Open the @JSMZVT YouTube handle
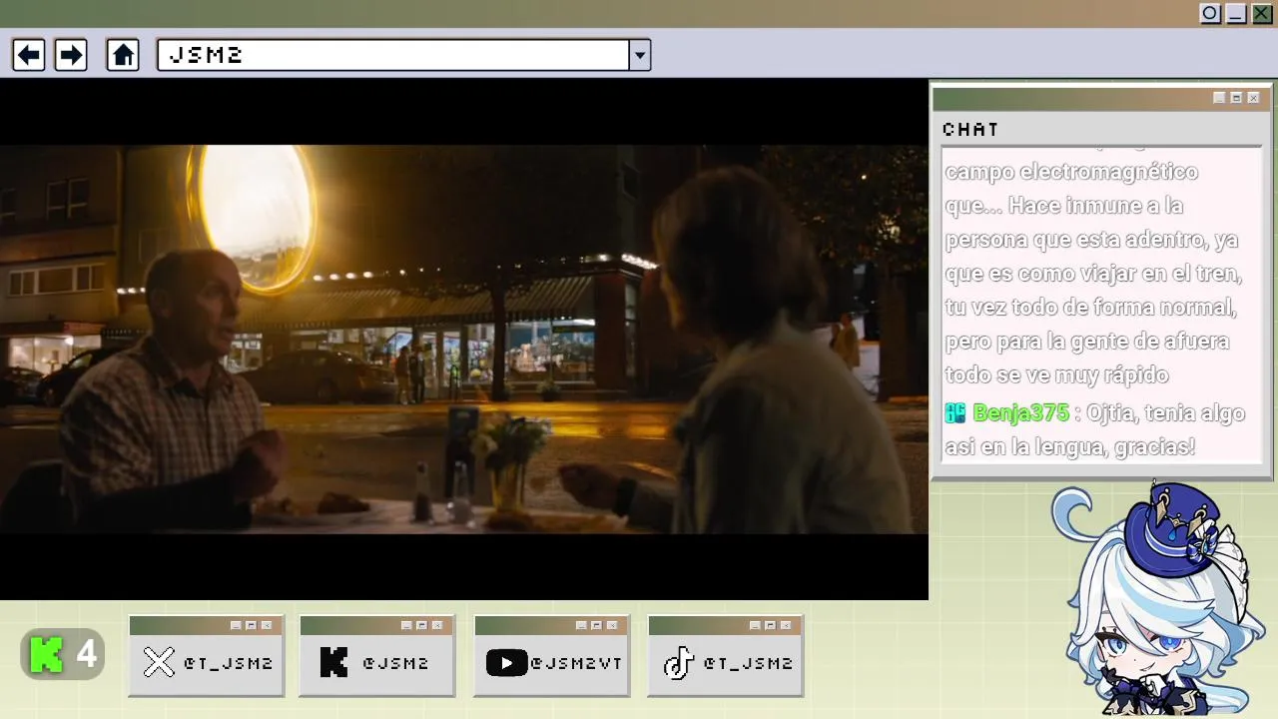 pyautogui.click(x=576, y=663)
